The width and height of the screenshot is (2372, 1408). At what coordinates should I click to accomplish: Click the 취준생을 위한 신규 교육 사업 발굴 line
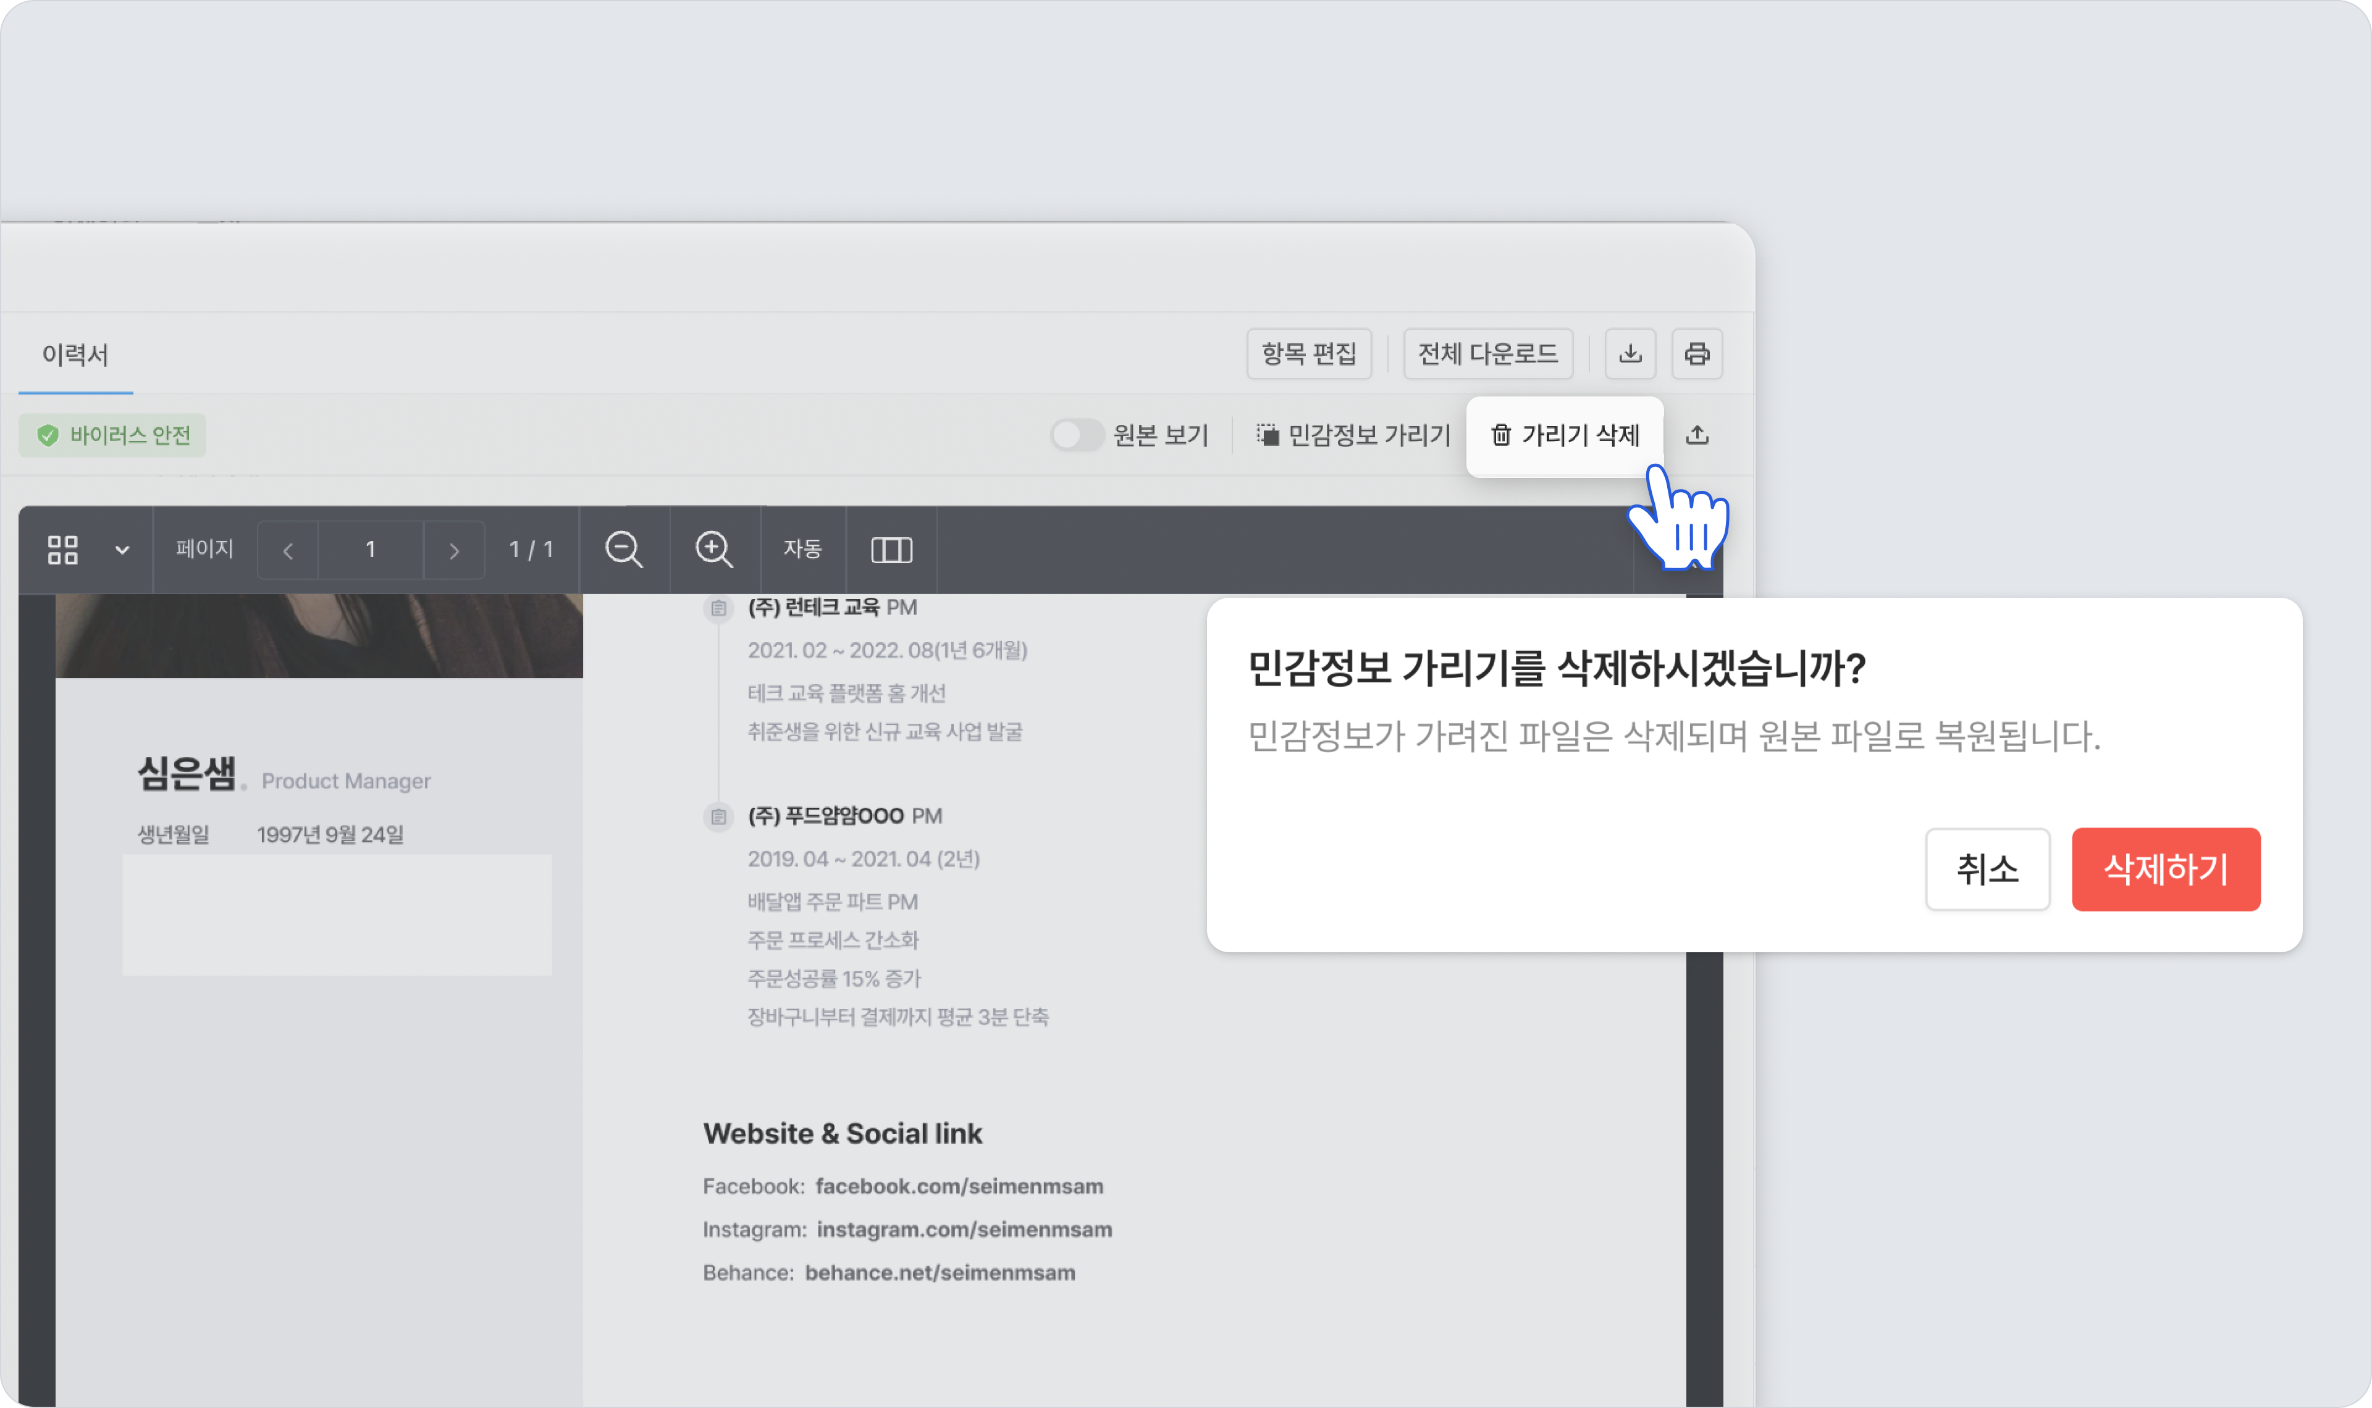885,732
